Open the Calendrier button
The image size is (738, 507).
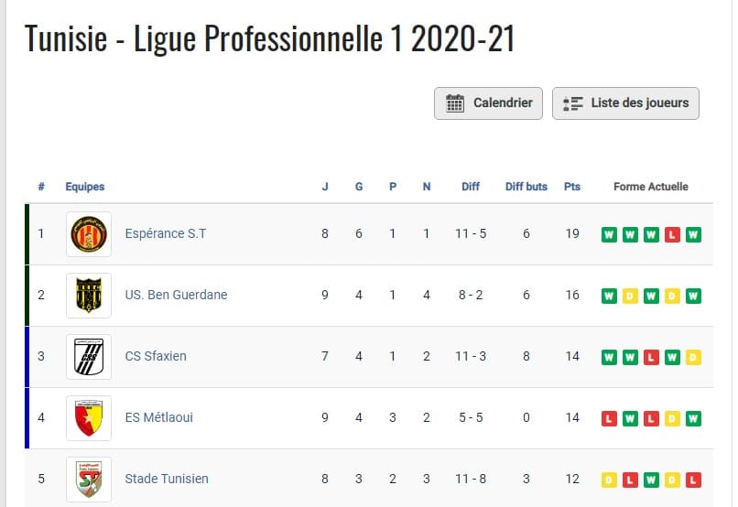pos(488,103)
